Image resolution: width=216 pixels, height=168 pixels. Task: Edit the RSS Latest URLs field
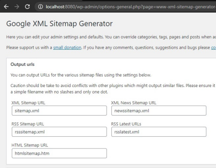click(x=159, y=132)
